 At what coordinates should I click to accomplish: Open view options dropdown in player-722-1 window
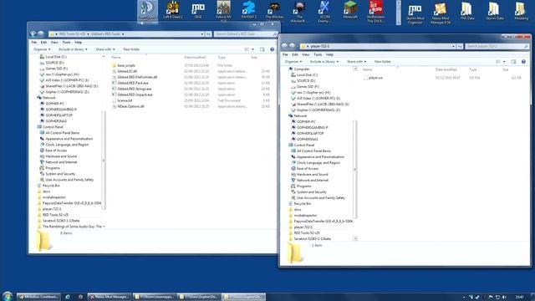pos(504,62)
